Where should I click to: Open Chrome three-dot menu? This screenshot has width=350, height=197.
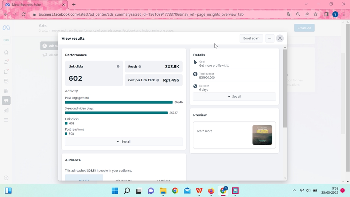tap(344, 14)
